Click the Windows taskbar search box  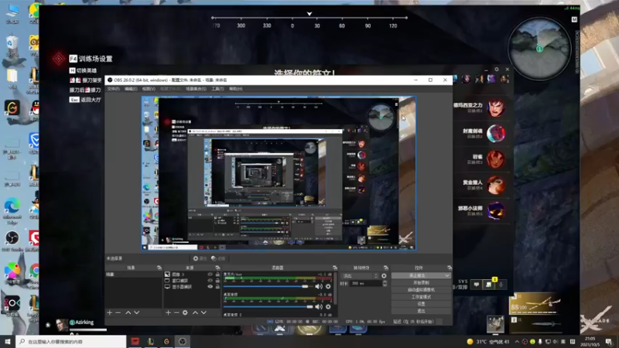pos(71,342)
